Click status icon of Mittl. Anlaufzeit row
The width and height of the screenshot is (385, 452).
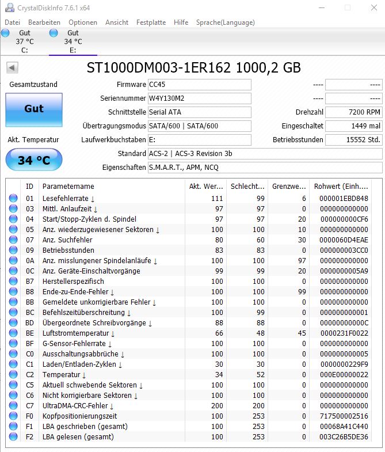[13, 208]
